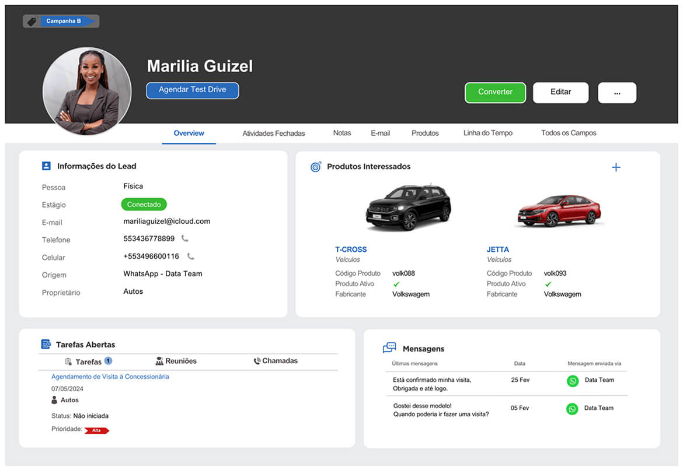Click the tag icon beside Campanha B
Screen dimensions: 683x471
click(32, 22)
